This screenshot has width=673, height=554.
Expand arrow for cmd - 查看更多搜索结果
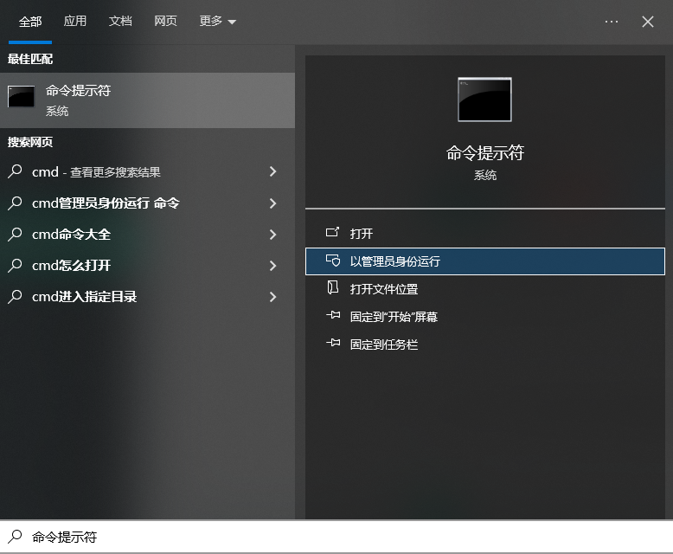tap(272, 171)
